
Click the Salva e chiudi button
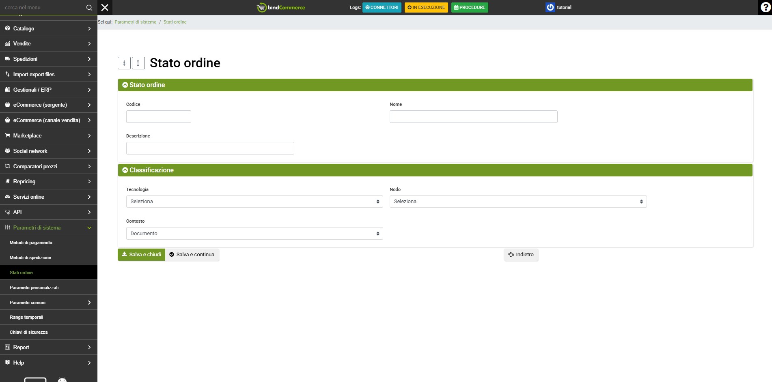141,255
